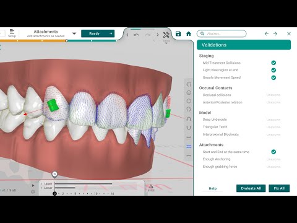
Task: Click the Validations header bar
Action: (244, 45)
